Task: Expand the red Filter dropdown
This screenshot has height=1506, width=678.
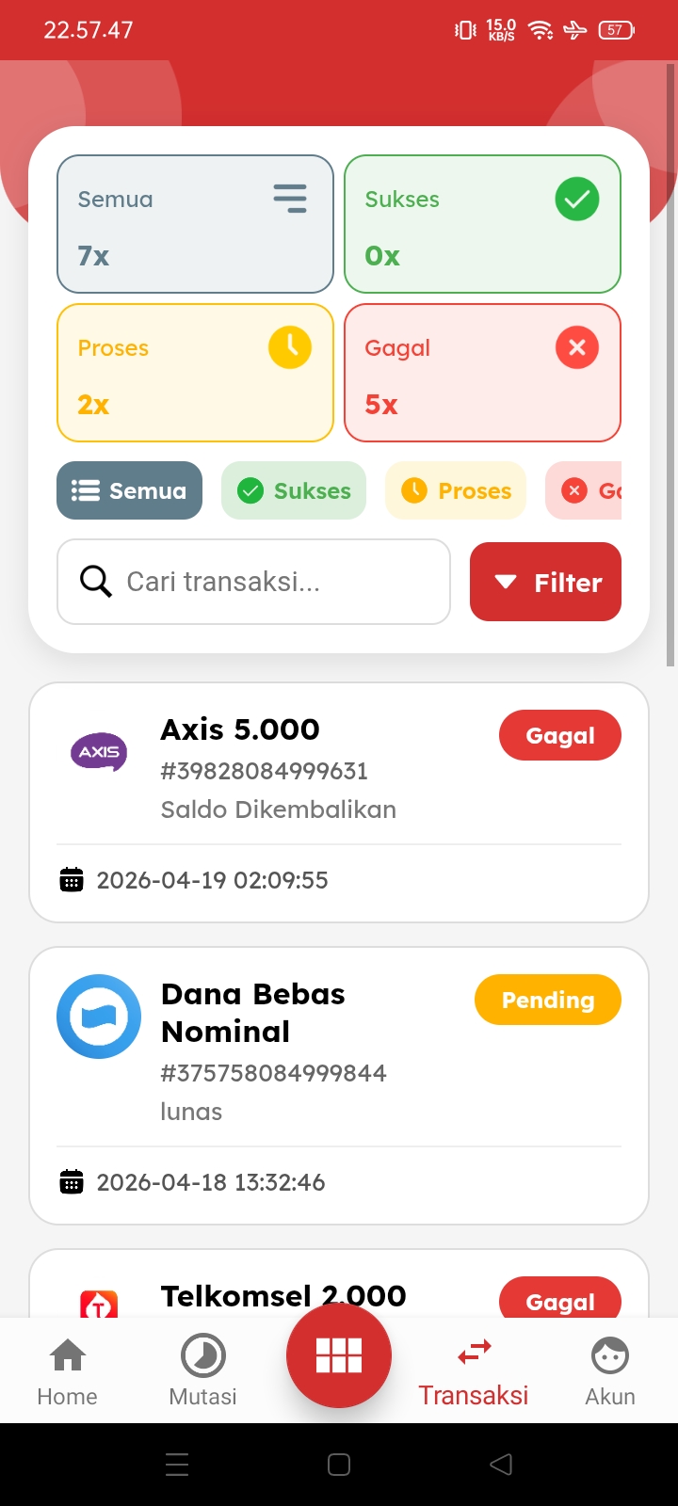Action: point(545,582)
